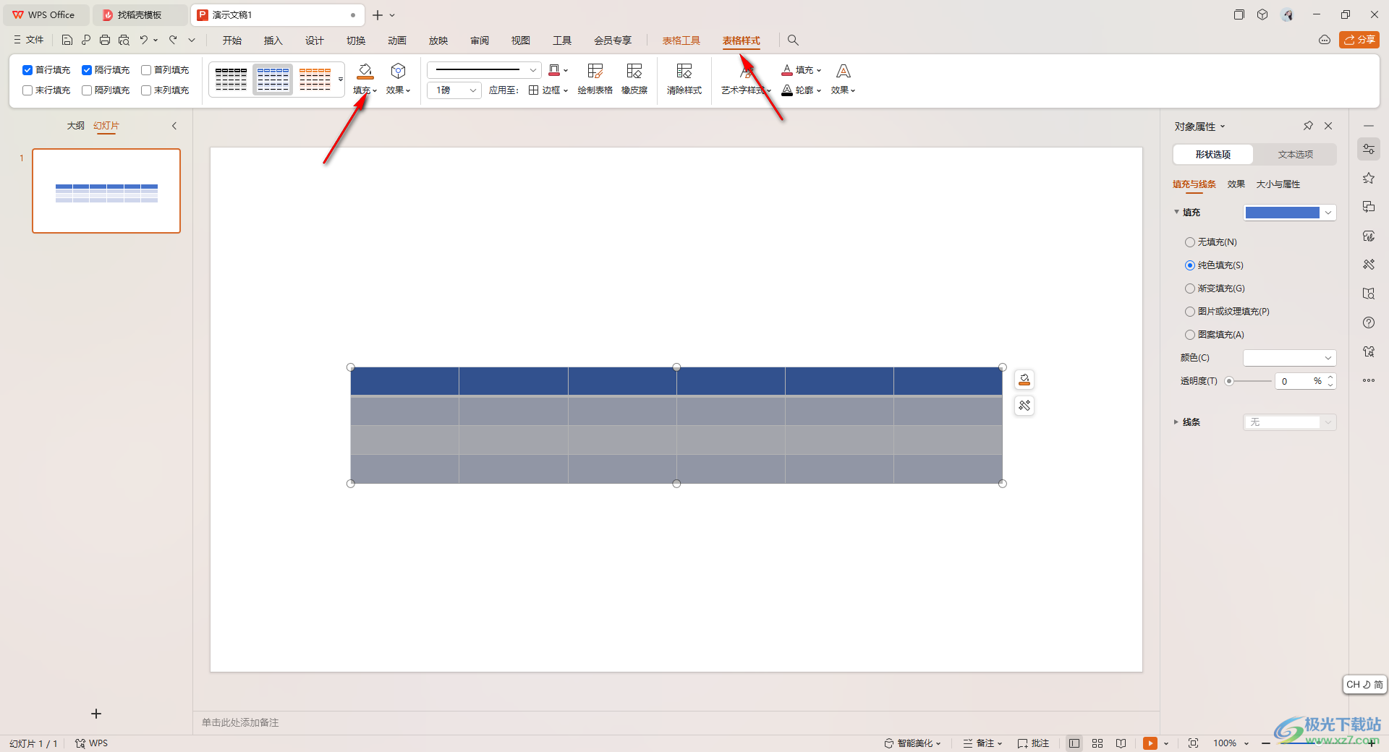Pin the object properties panel
This screenshot has height=752, width=1389.
(x=1308, y=126)
